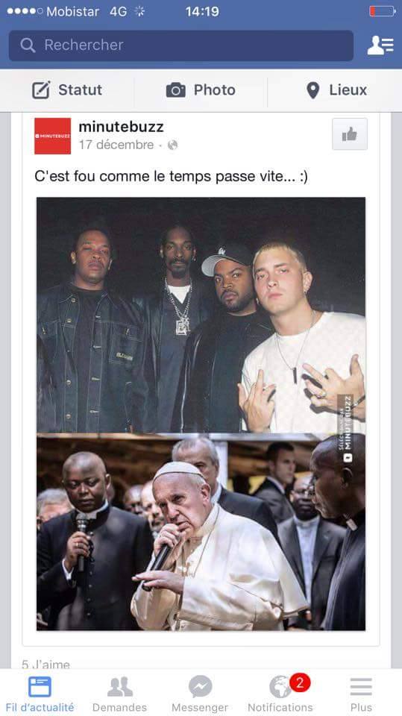Open the friend requests contacts icon

point(380,45)
